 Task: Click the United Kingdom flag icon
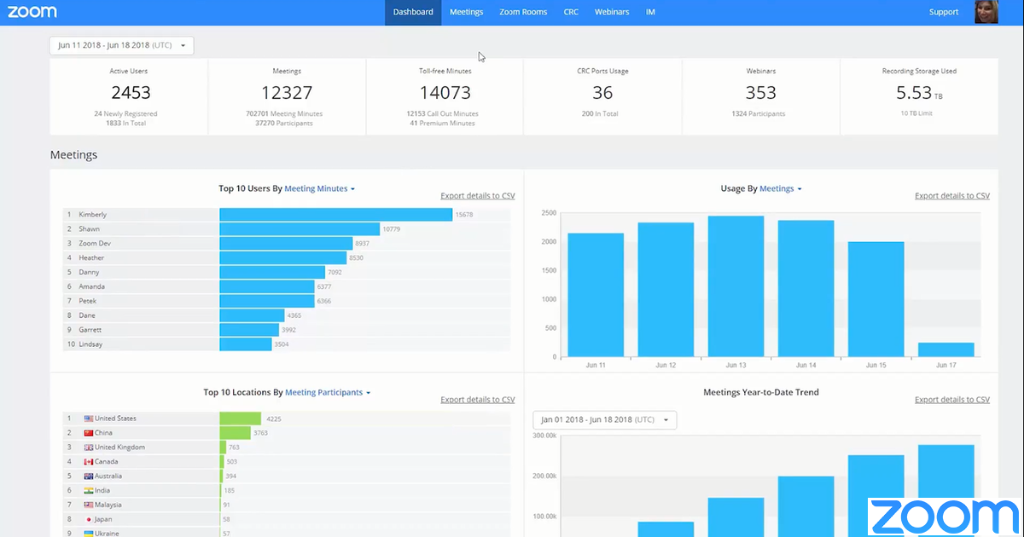click(88, 447)
